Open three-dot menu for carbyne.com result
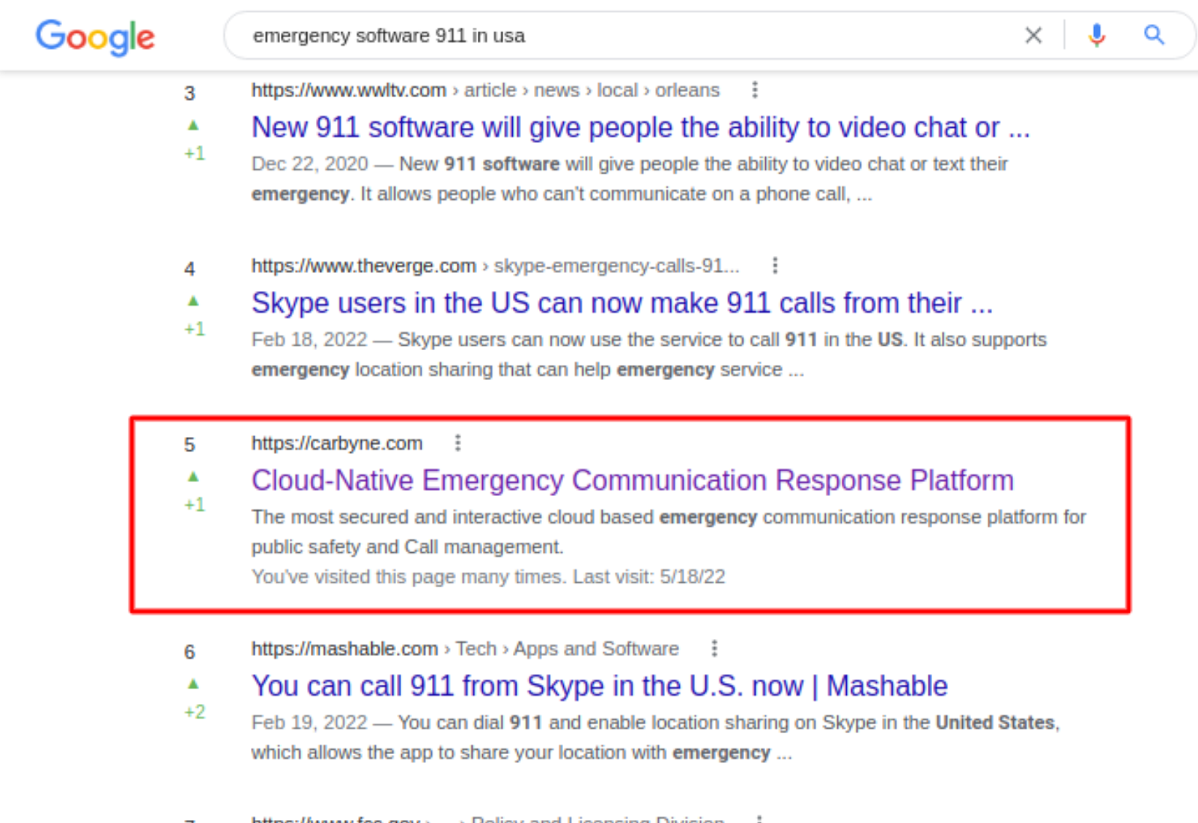 pyautogui.click(x=457, y=443)
